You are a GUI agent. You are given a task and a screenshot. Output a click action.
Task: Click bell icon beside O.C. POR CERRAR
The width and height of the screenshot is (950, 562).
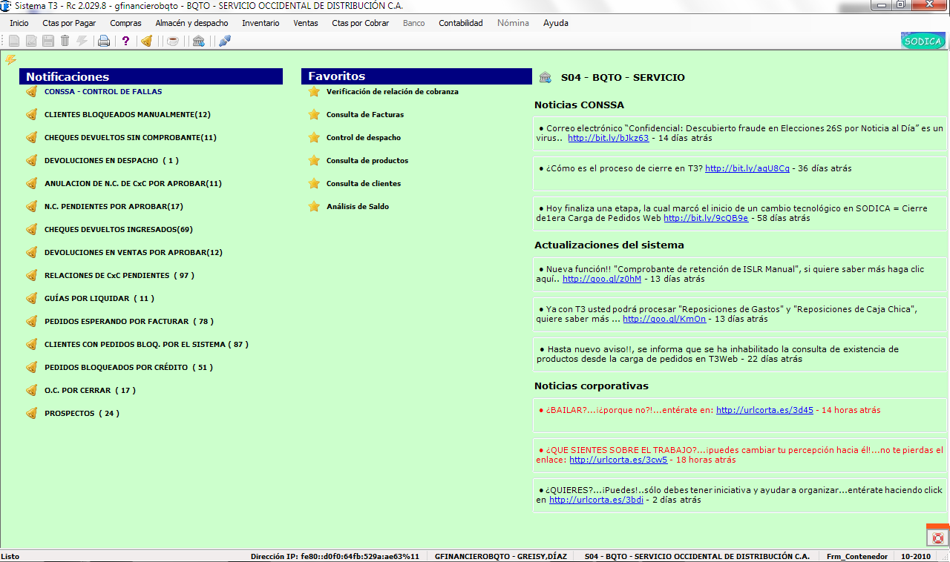click(31, 391)
